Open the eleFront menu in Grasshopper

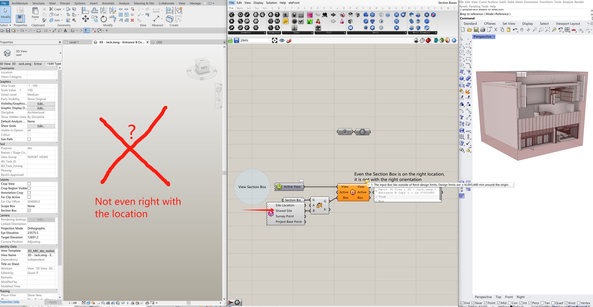point(294,3)
